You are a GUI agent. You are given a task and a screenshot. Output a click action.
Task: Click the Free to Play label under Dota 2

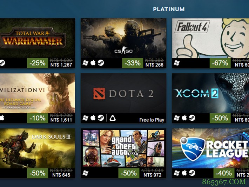(152, 120)
